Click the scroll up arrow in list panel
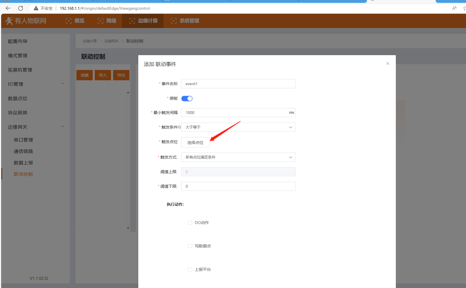This screenshot has height=288, width=466. click(x=128, y=93)
